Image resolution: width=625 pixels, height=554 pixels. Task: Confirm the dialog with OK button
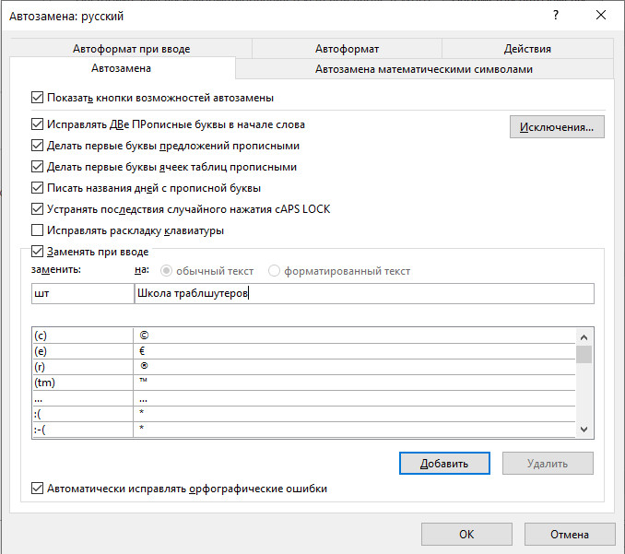click(466, 534)
